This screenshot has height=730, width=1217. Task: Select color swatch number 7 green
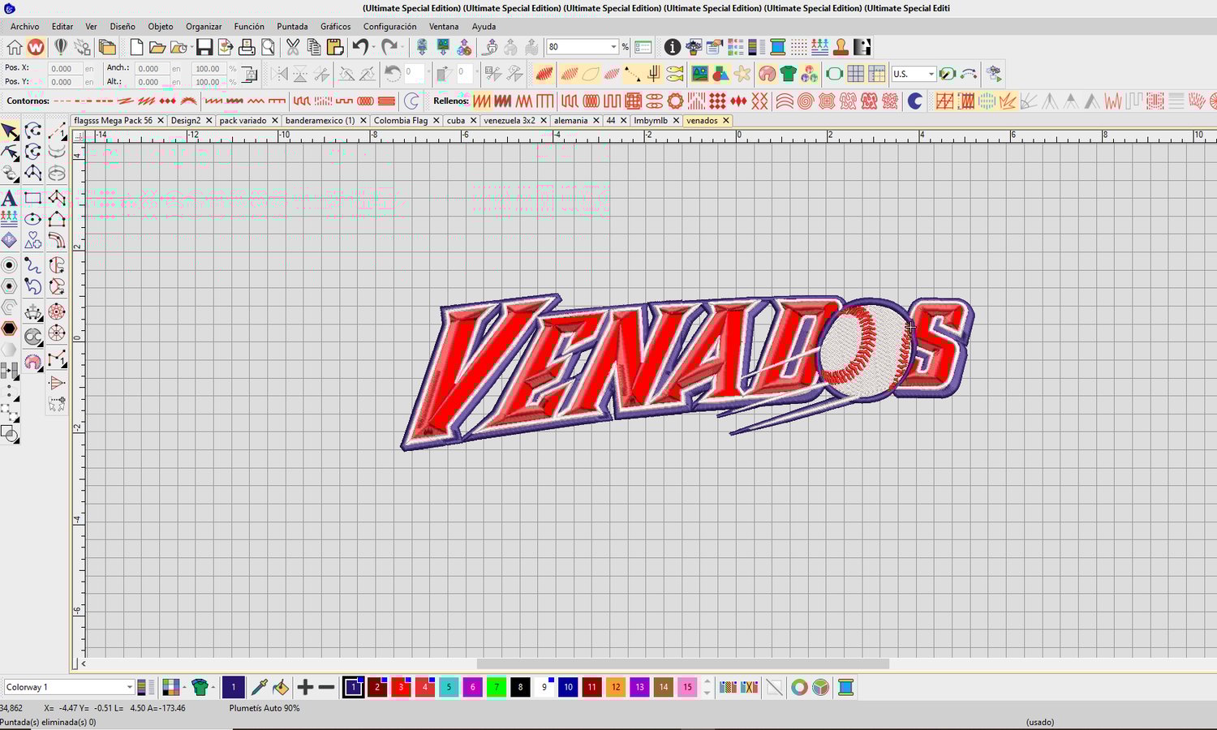(497, 688)
